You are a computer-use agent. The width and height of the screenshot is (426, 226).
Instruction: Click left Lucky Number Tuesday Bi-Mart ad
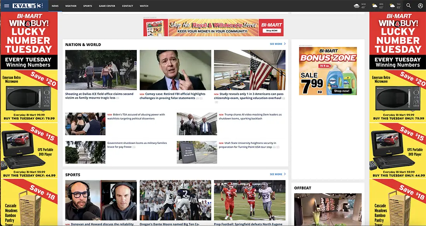tap(29, 41)
